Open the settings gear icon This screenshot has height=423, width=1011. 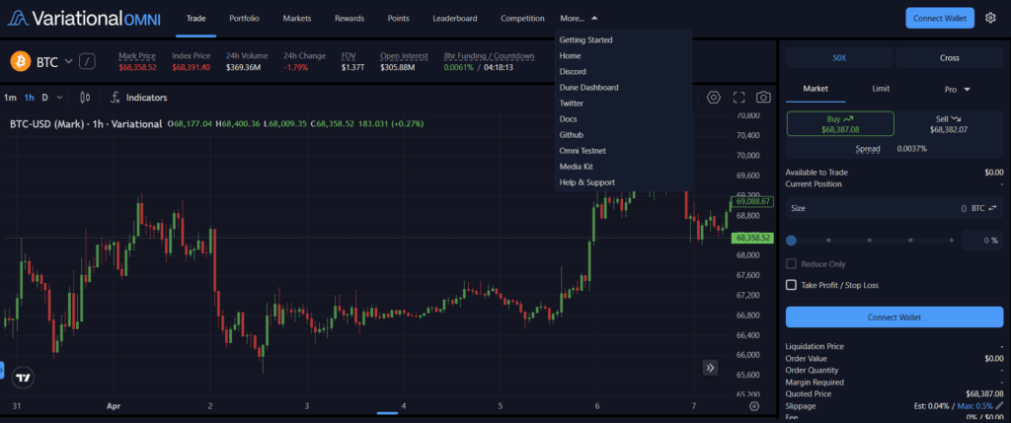tap(990, 18)
